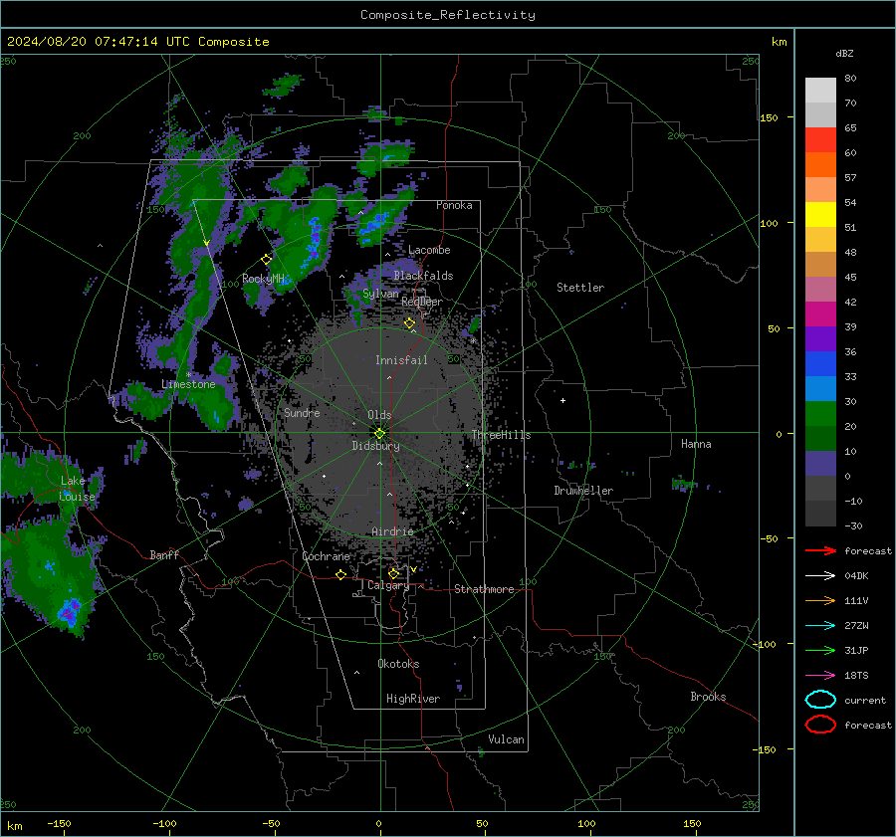Click the Composite_Reflectivity title

(x=448, y=15)
